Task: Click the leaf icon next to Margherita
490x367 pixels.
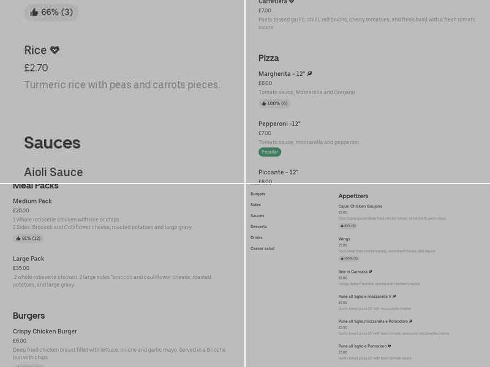Action: click(309, 74)
